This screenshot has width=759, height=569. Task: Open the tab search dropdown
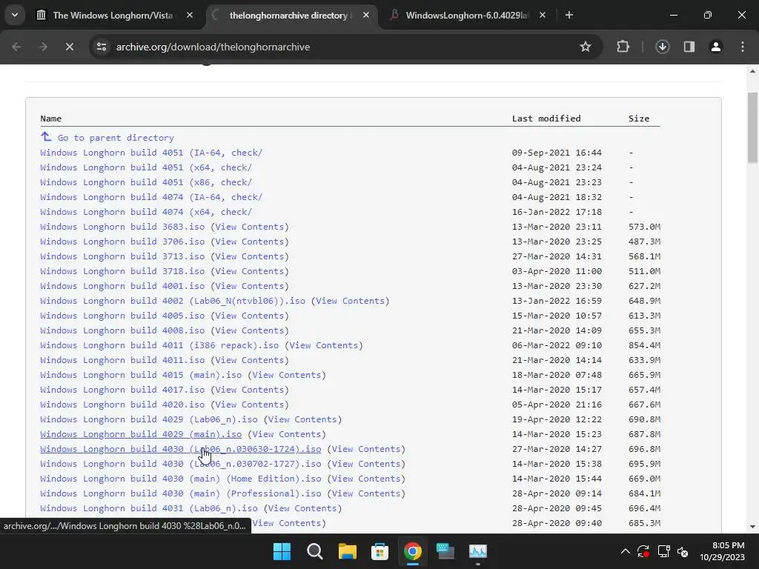pyautogui.click(x=15, y=15)
